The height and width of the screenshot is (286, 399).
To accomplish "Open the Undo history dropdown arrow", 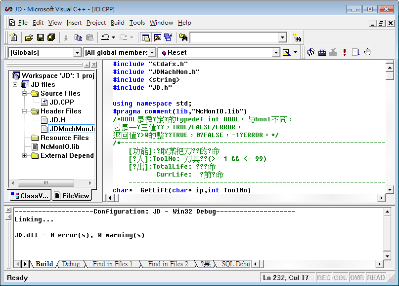I will 114,37.
